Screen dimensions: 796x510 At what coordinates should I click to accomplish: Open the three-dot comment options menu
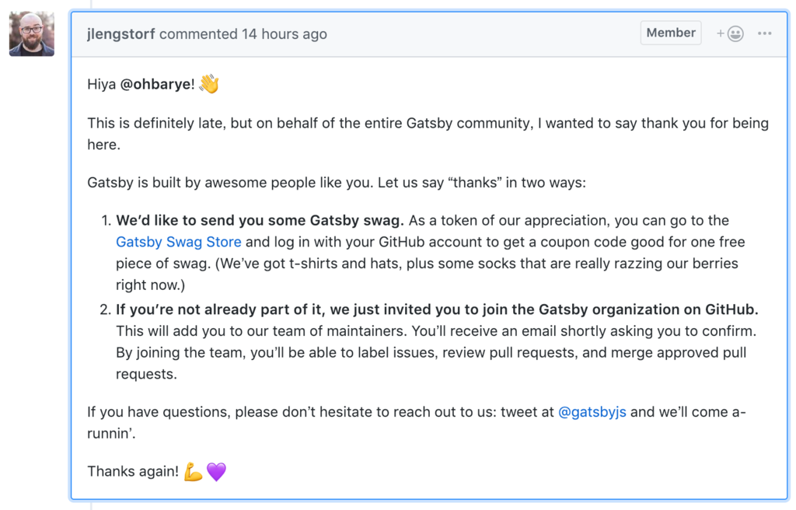[x=765, y=33]
